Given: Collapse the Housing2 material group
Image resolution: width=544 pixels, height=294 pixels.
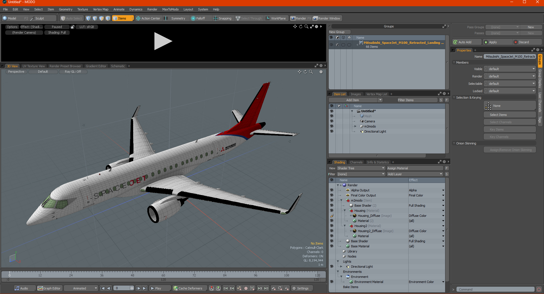Looking at the screenshot, I should (x=345, y=226).
